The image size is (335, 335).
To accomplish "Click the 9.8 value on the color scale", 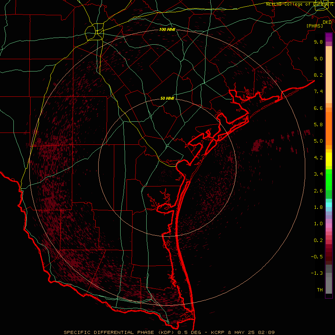I will pos(318,42).
